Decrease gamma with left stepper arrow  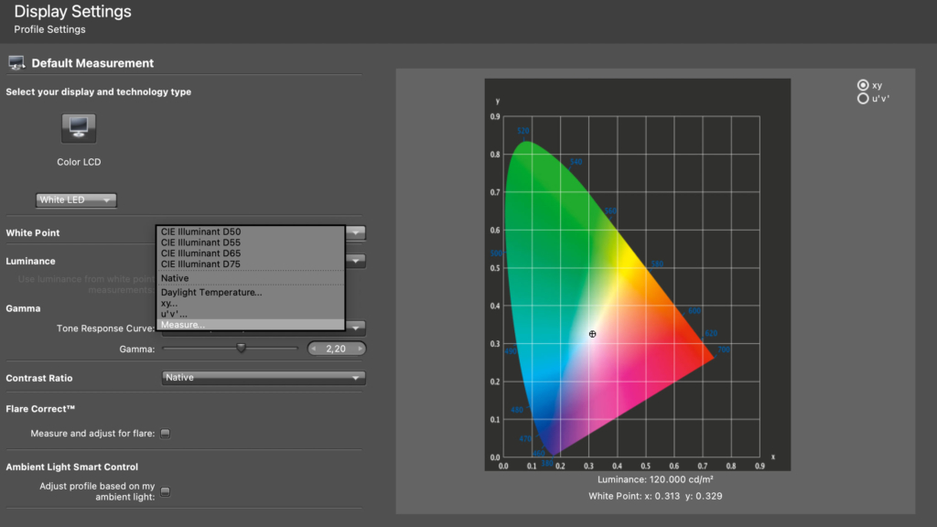point(314,349)
